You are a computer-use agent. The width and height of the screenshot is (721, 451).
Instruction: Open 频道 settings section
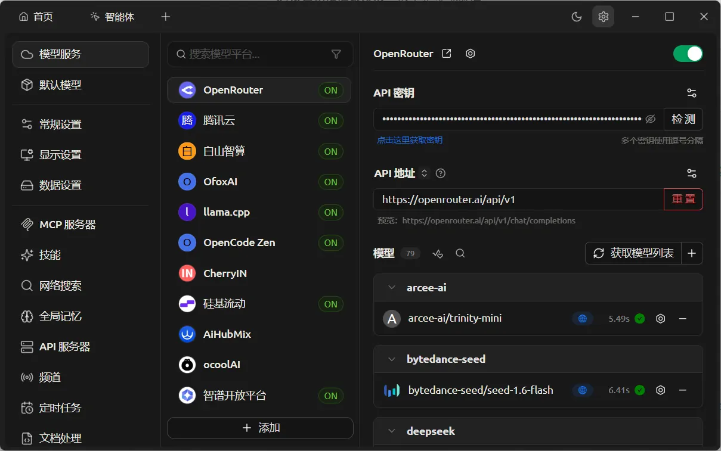tap(81, 378)
